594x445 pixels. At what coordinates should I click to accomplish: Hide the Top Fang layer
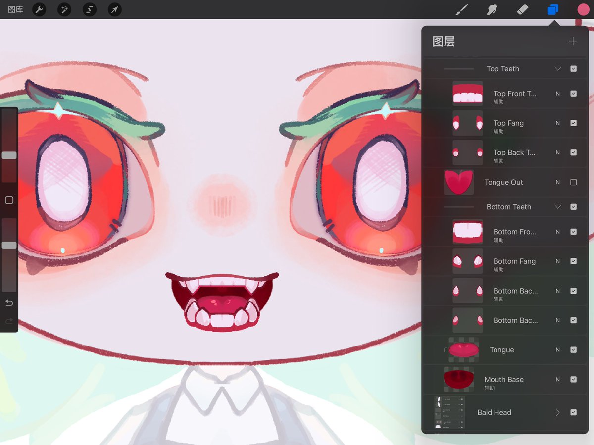coord(573,123)
